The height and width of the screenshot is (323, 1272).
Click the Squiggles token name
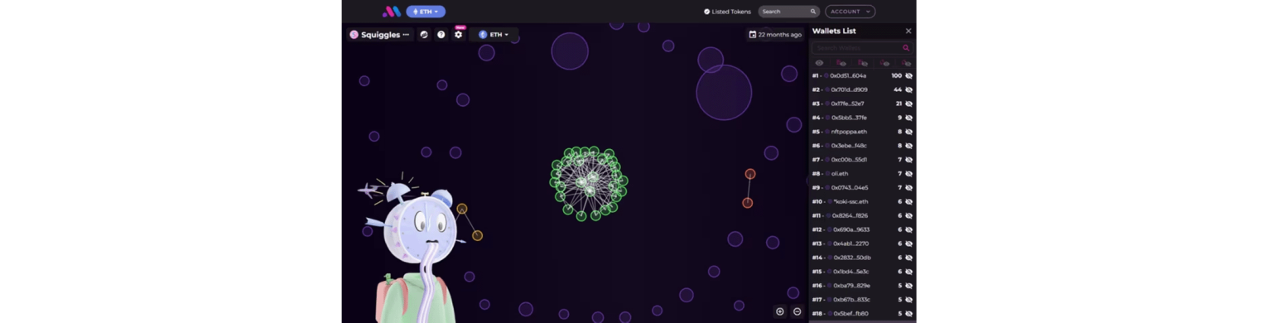click(380, 35)
